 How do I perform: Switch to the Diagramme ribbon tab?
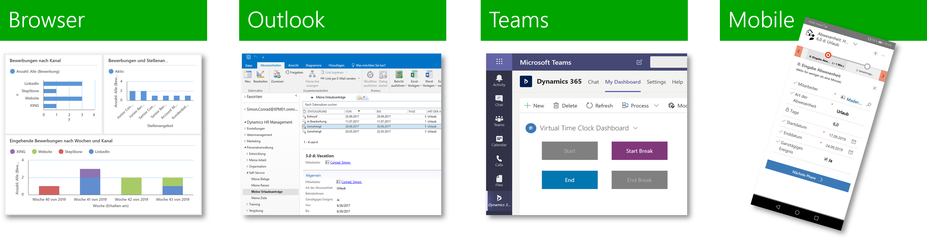[313, 65]
